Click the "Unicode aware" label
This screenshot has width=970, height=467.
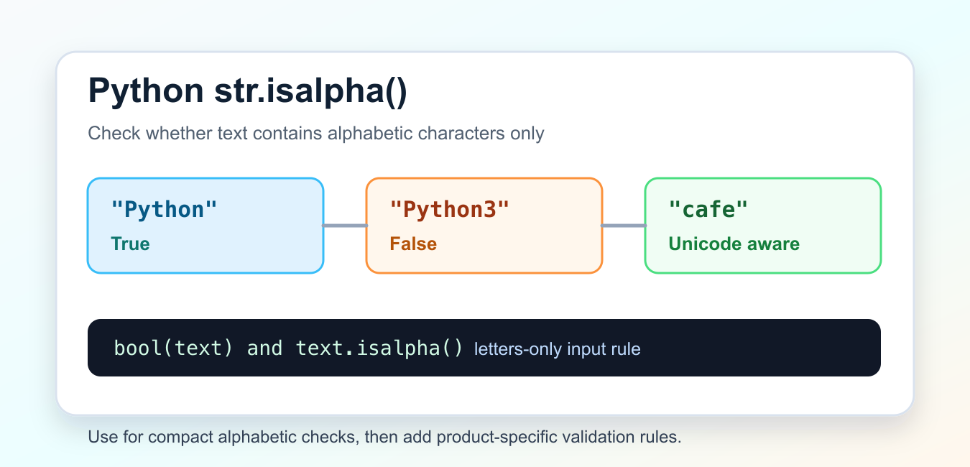click(734, 244)
